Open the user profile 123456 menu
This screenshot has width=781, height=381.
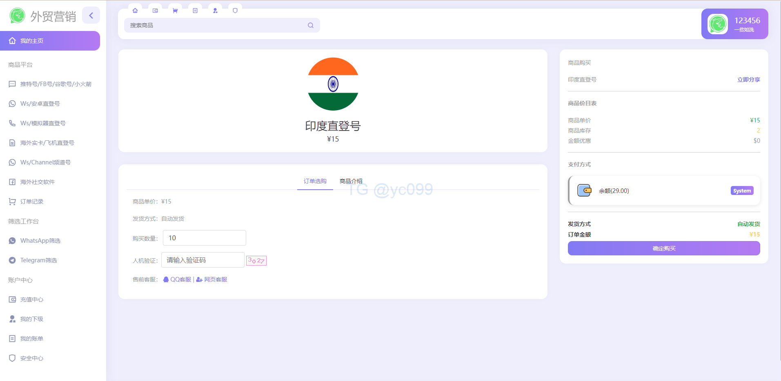[734, 24]
